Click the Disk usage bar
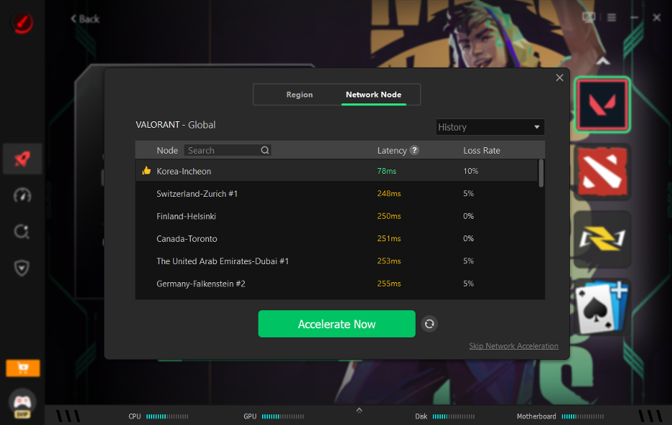 (x=454, y=416)
